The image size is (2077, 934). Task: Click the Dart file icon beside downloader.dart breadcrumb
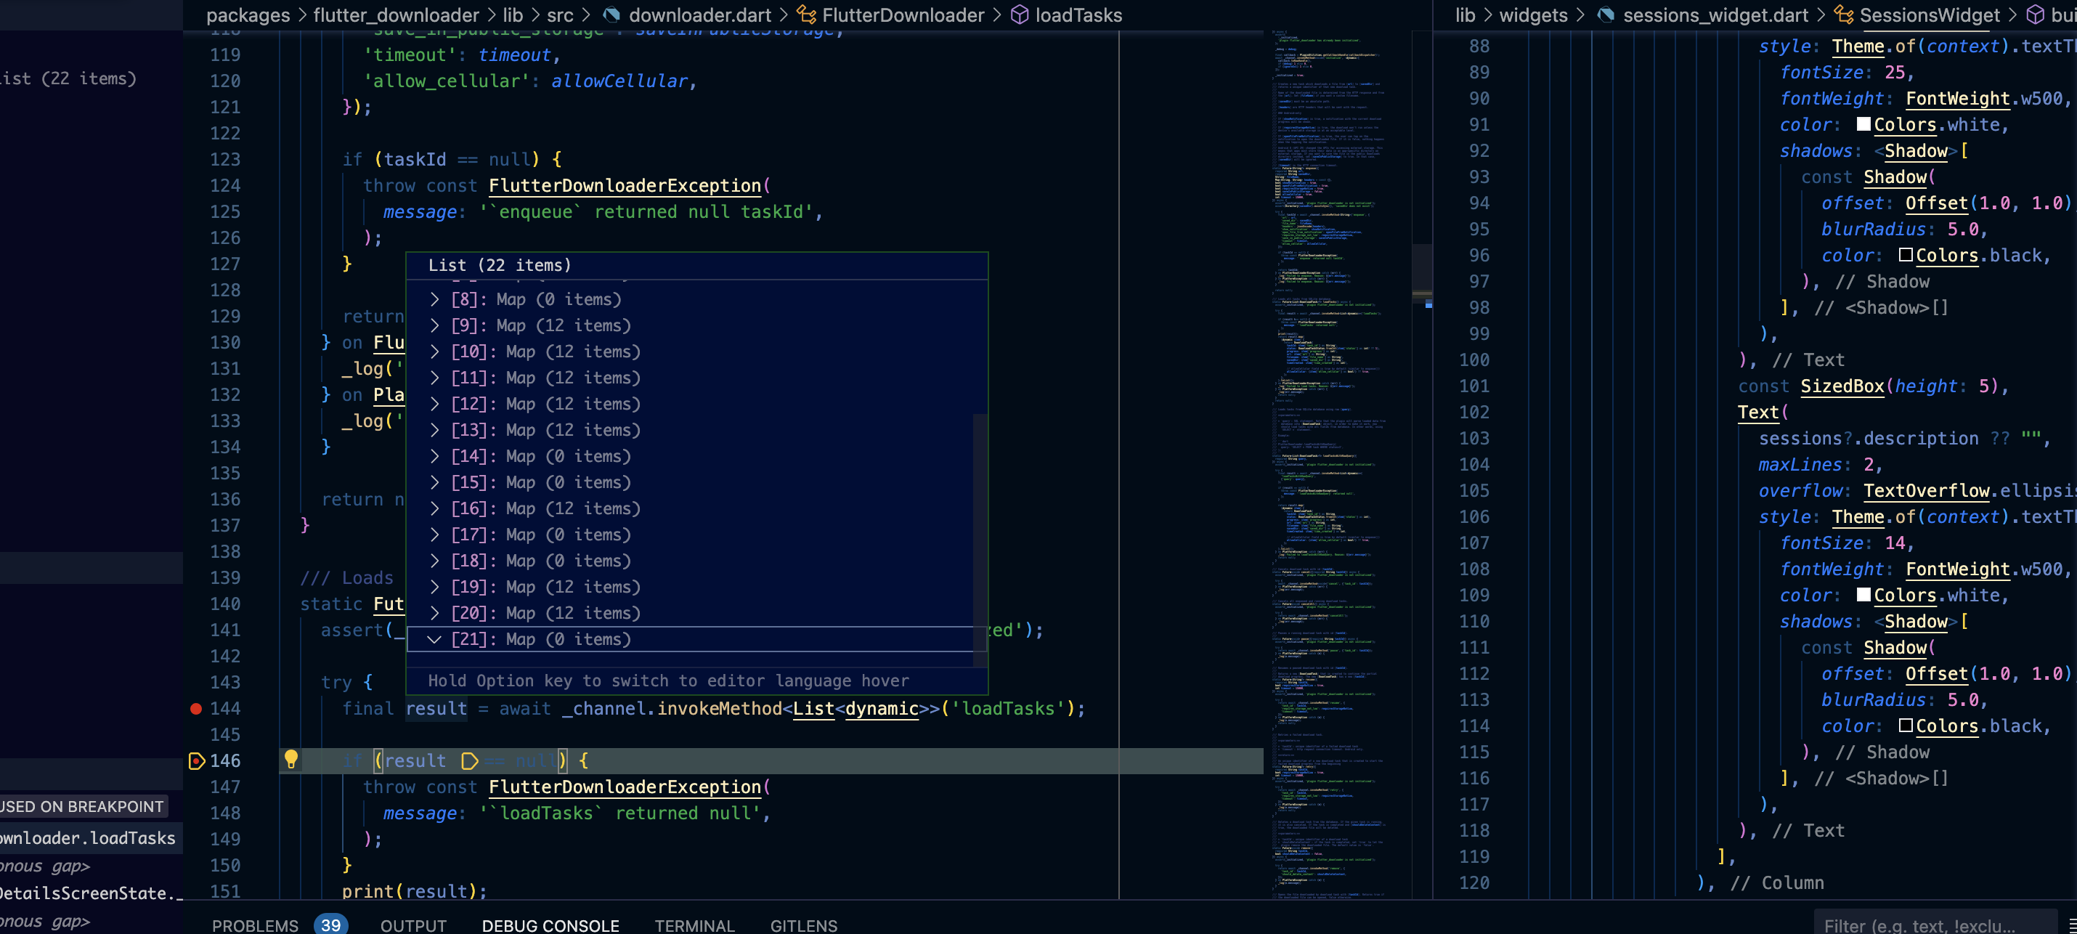click(612, 15)
